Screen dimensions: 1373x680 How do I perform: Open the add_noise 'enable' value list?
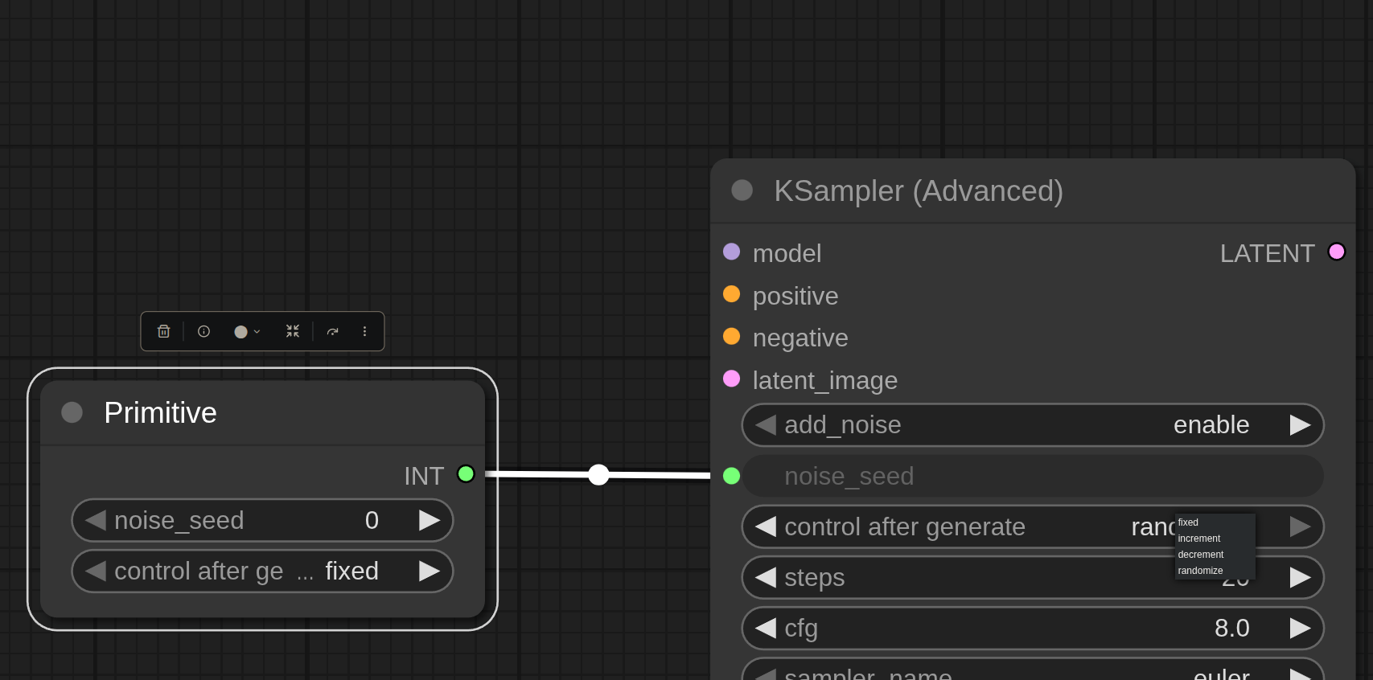1211,424
